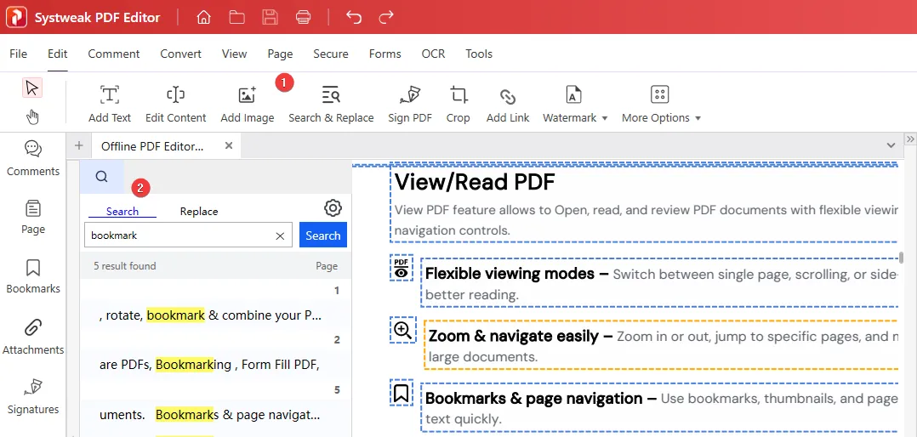Open the Edit menu

click(x=57, y=54)
